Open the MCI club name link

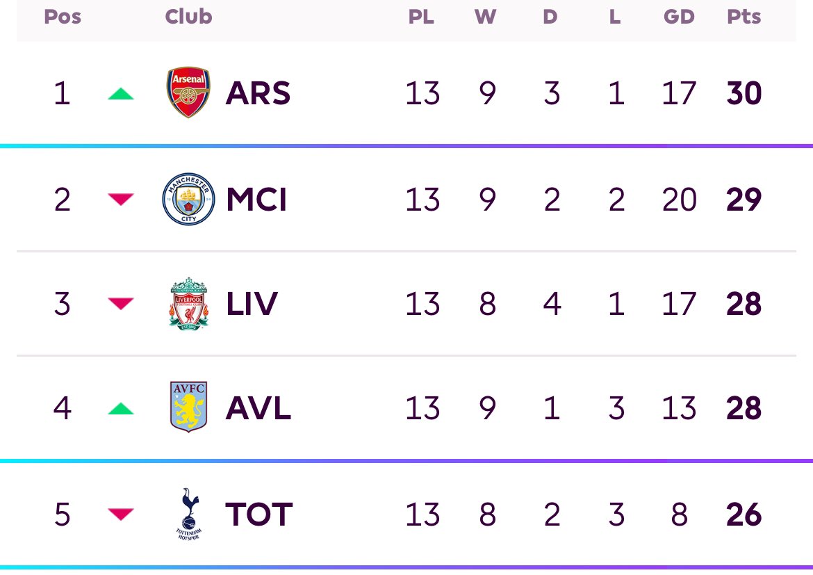click(x=256, y=200)
